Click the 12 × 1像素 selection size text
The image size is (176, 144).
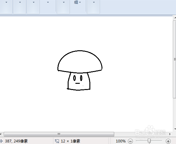click(70, 141)
